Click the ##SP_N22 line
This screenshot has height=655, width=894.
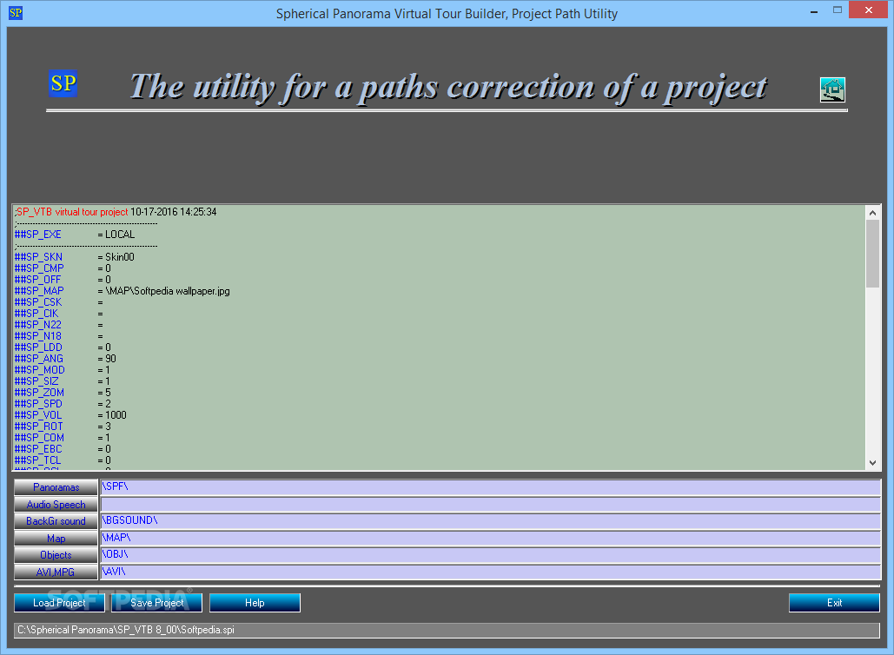59,325
